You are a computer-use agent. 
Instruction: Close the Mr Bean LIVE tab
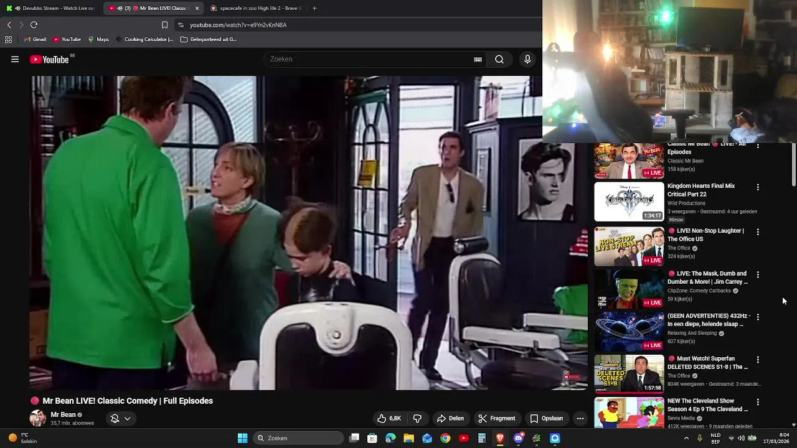click(197, 8)
